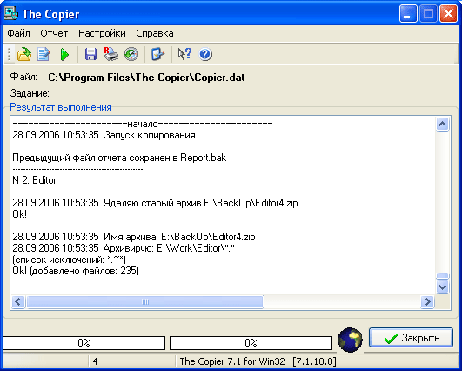Screen dimensions: 462x371
Task: Click the file path Copier.dat text
Action: 146,78
